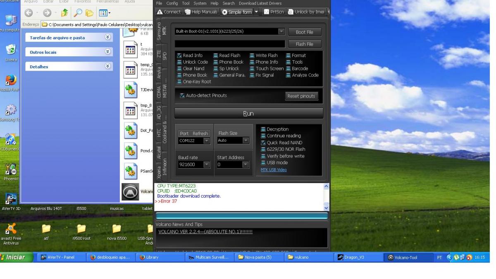
Task: Open the Start Address dropdown
Action: 246,165
